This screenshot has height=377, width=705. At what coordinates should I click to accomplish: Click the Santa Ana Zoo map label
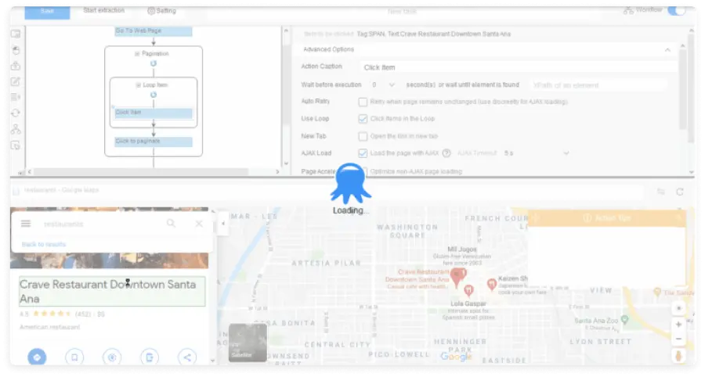pyautogui.click(x=596, y=321)
